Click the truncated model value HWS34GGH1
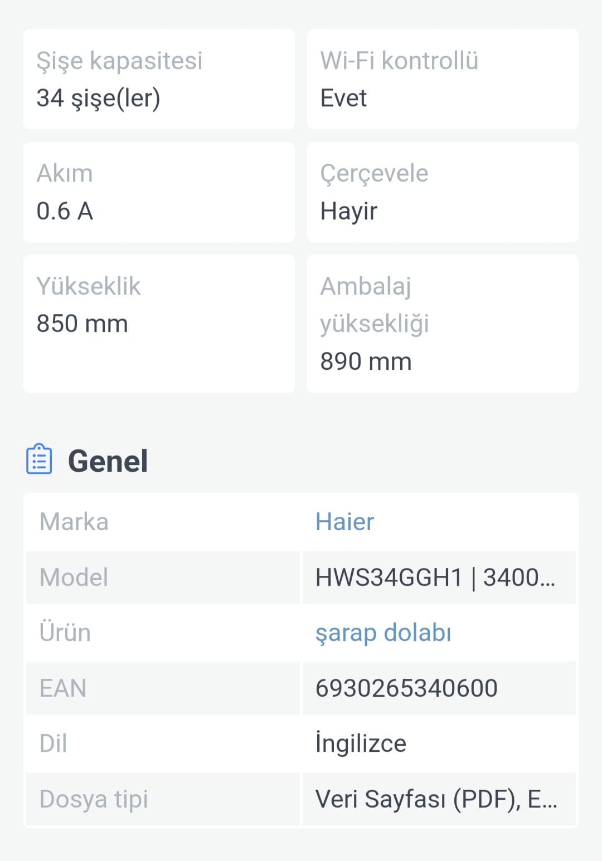The image size is (602, 861). (435, 578)
